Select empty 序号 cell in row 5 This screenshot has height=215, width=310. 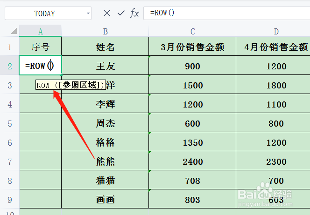pyautogui.click(x=40, y=123)
